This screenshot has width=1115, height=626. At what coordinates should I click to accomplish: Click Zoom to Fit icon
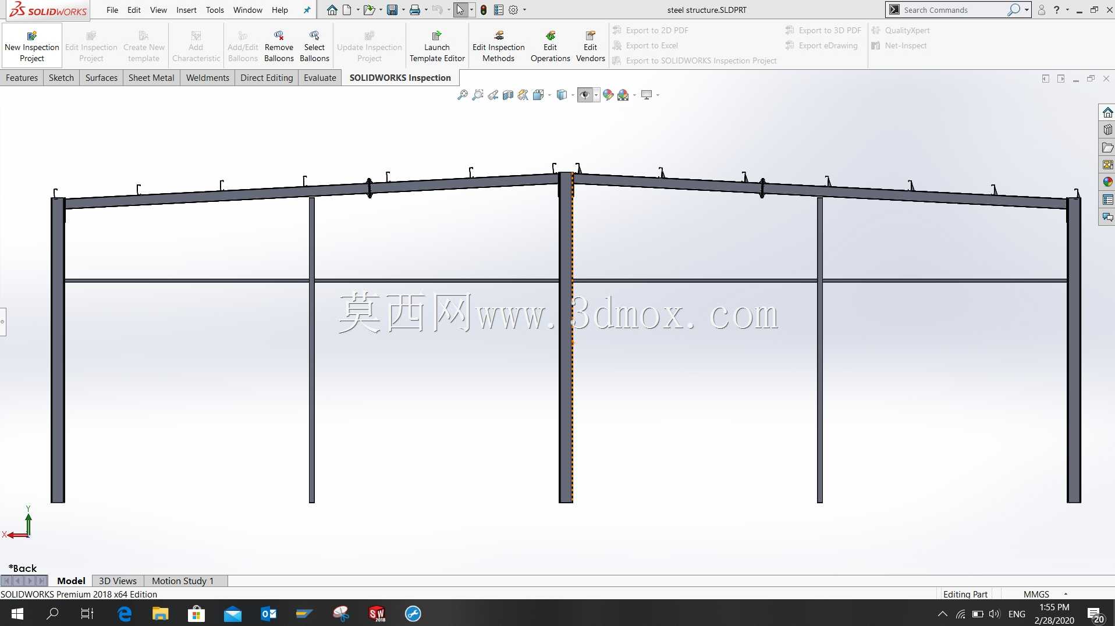[463, 95]
